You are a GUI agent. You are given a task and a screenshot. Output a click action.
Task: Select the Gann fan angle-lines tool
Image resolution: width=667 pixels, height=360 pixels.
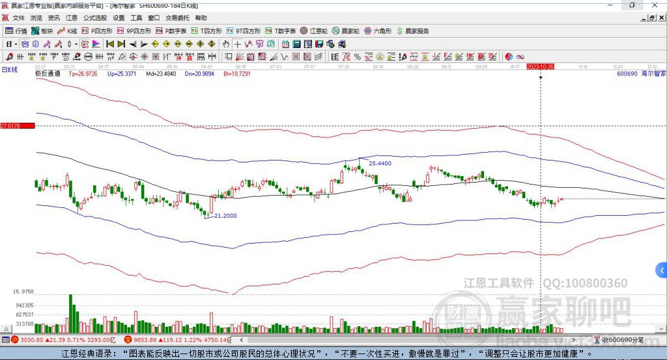[239, 57]
